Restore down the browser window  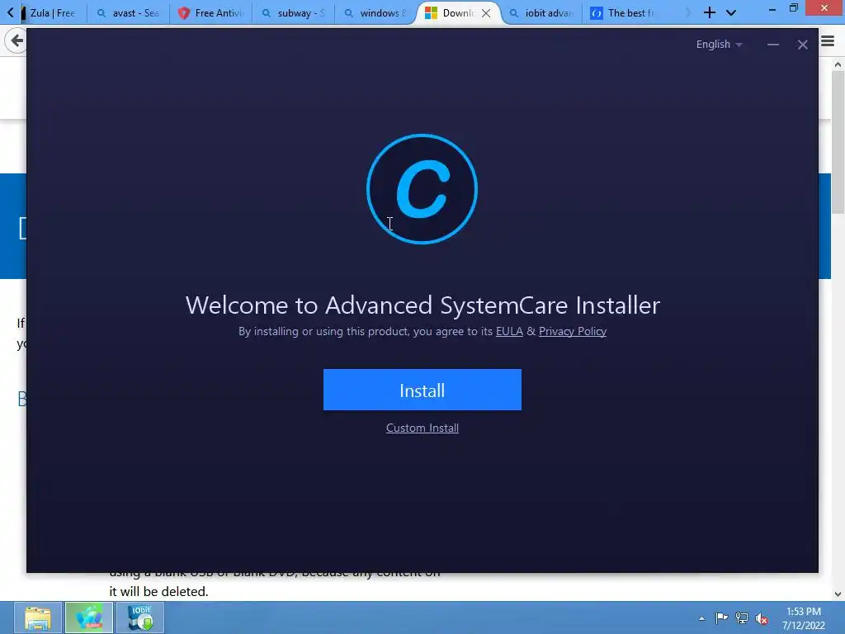tap(793, 8)
